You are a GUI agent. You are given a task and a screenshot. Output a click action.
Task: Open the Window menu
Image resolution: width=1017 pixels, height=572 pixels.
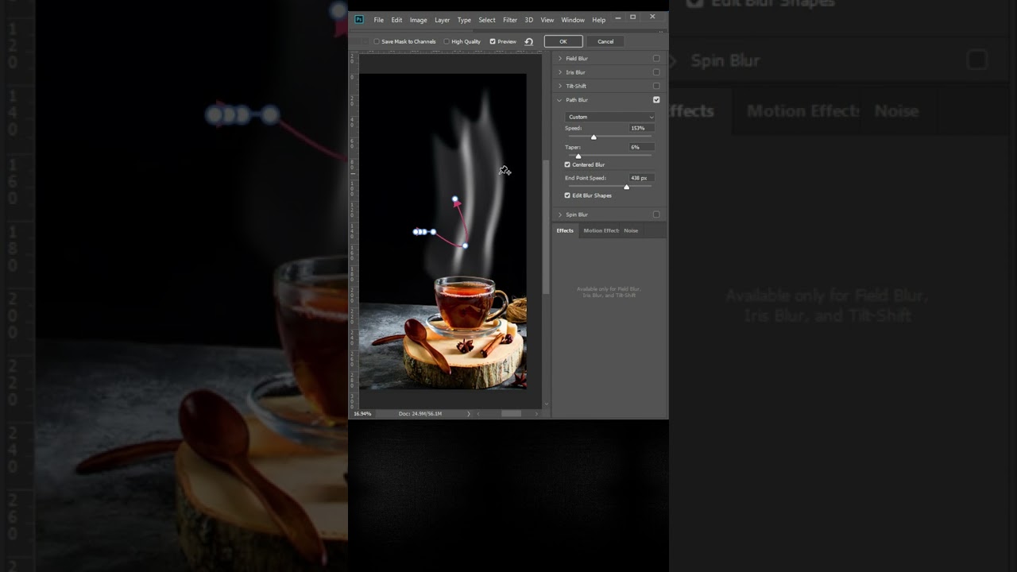click(x=573, y=20)
